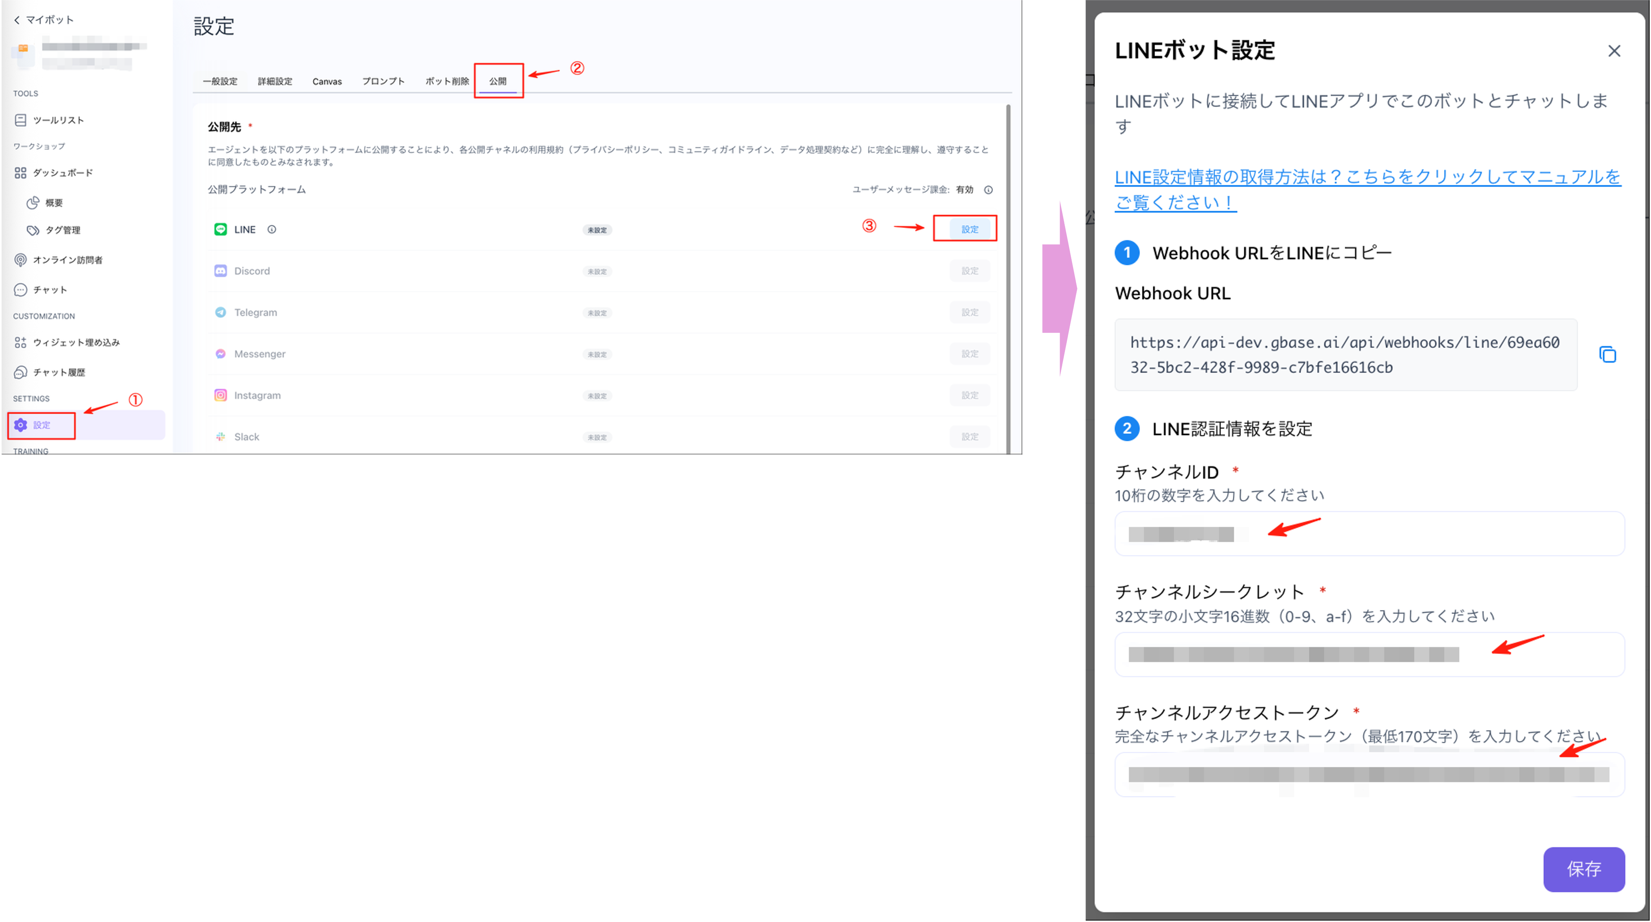Image resolution: width=1651 pixels, height=922 pixels.
Task: Click the Telegram platform icon
Action: tap(221, 312)
